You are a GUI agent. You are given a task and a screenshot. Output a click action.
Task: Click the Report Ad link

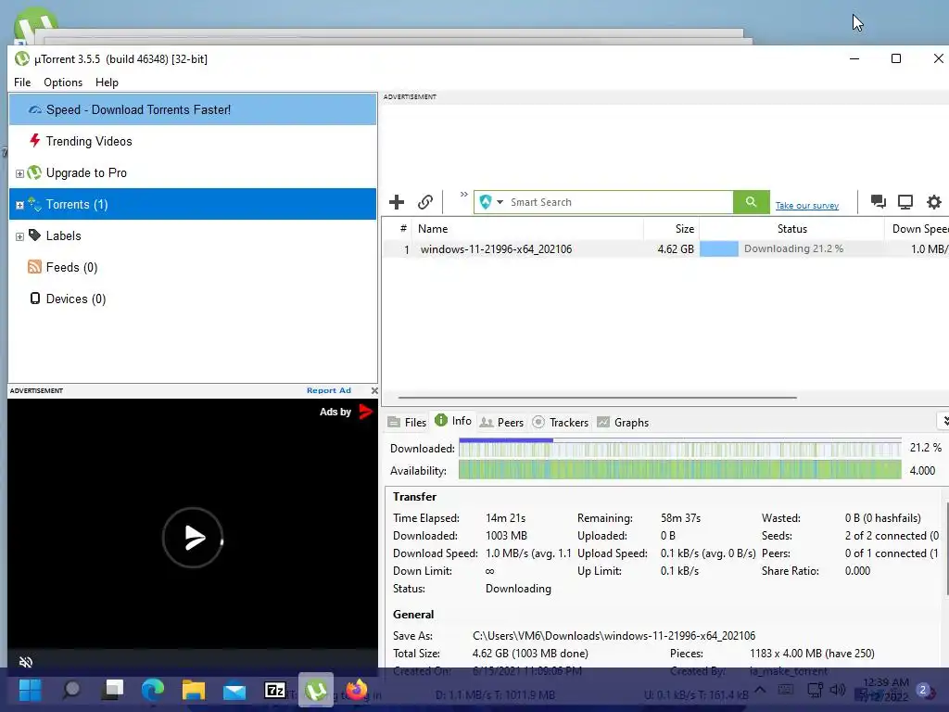pos(329,390)
